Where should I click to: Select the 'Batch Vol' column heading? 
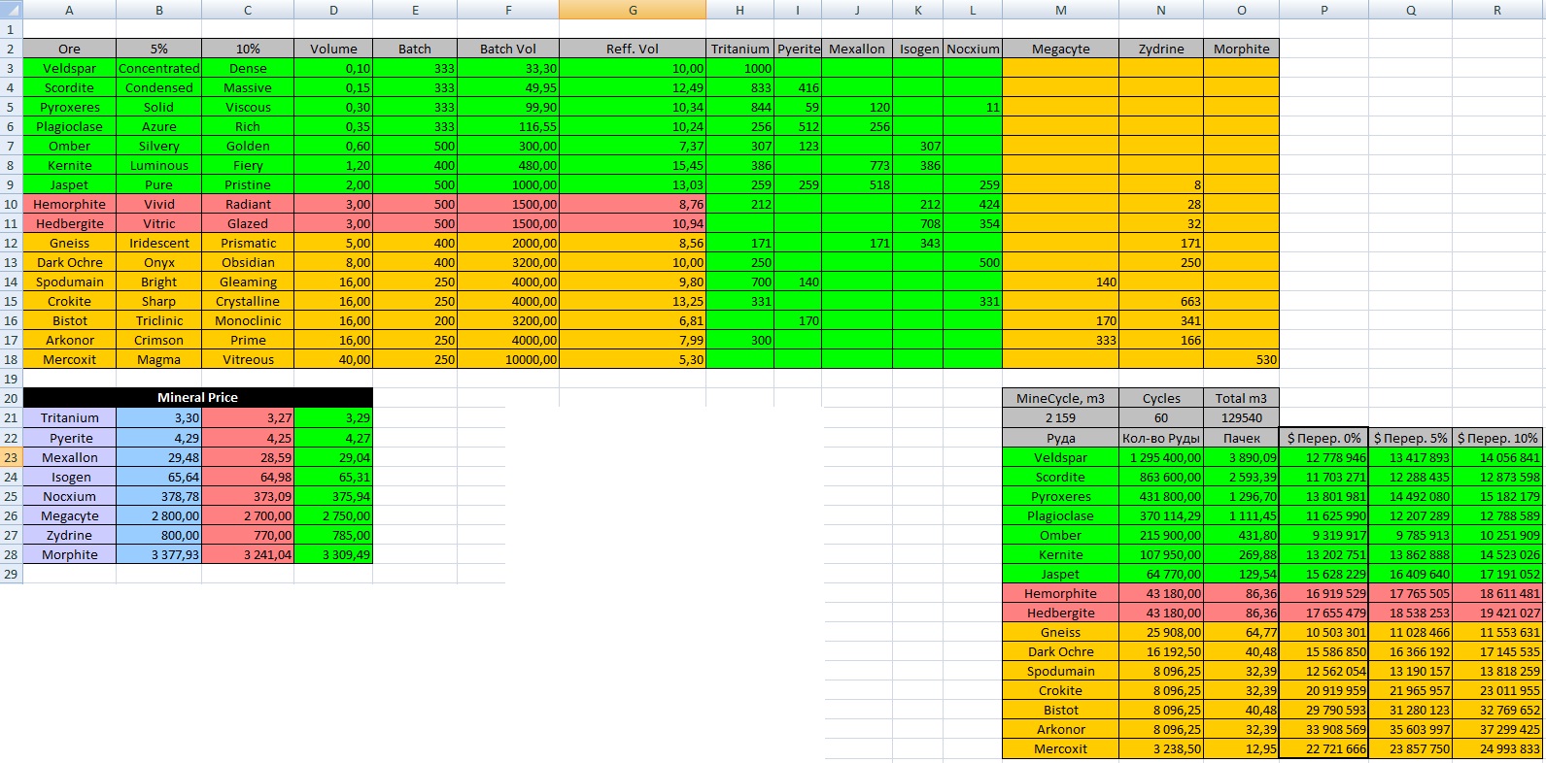[x=508, y=49]
